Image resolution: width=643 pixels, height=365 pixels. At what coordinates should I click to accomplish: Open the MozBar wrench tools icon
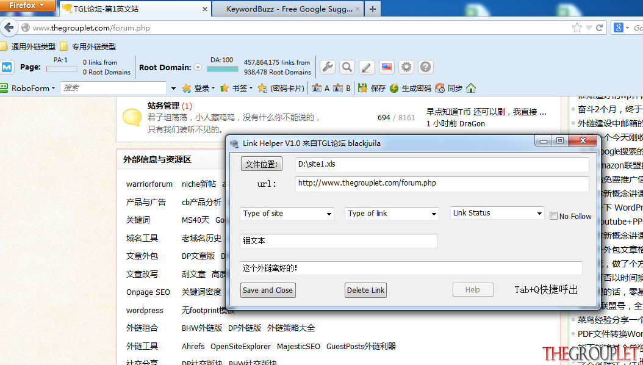pyautogui.click(x=327, y=67)
